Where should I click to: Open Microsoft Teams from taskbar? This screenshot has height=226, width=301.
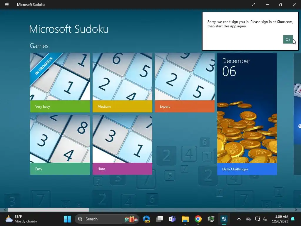pos(172,219)
